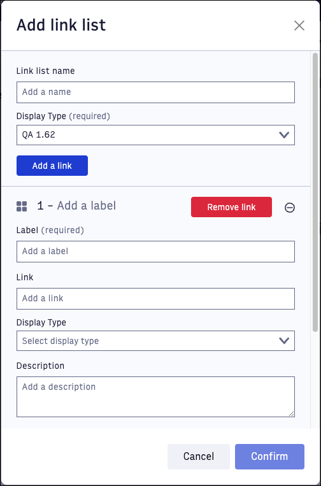Viewport: 321px width, 486px height.
Task: Click the 'Link list name' field label
Action: tap(46, 71)
